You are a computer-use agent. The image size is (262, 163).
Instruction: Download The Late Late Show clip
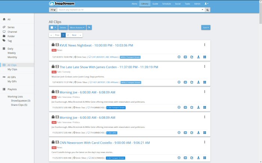198,82
